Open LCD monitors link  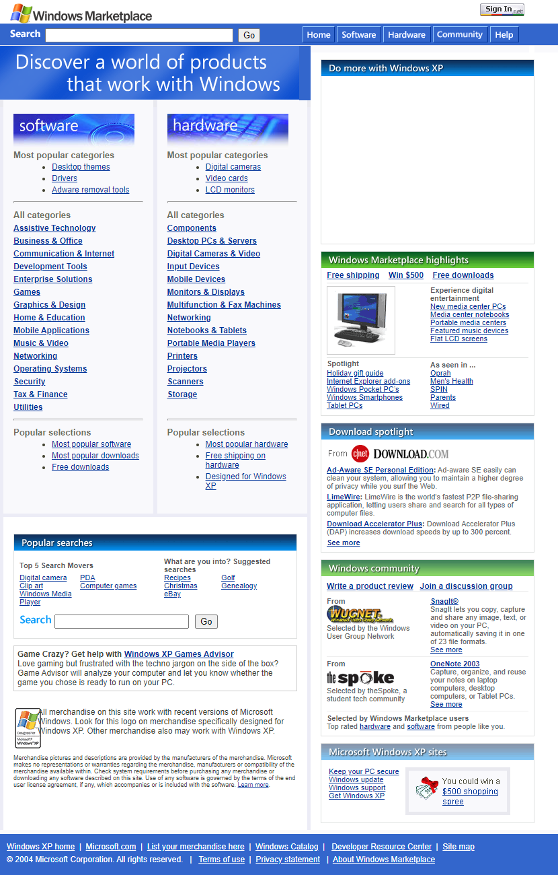(x=230, y=190)
